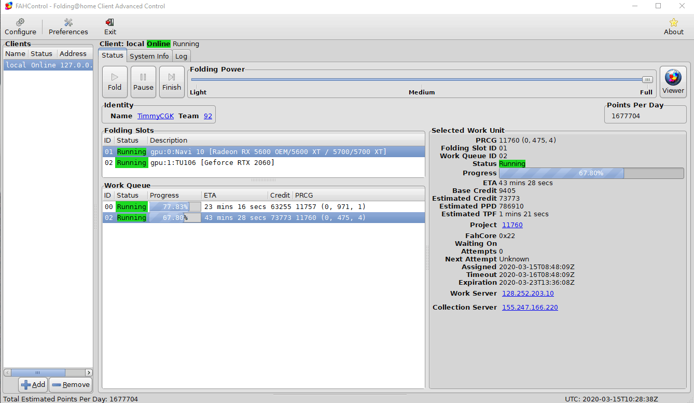Viewport: 694px width, 403px height.
Task: Click the Expiration date value
Action: 537,283
